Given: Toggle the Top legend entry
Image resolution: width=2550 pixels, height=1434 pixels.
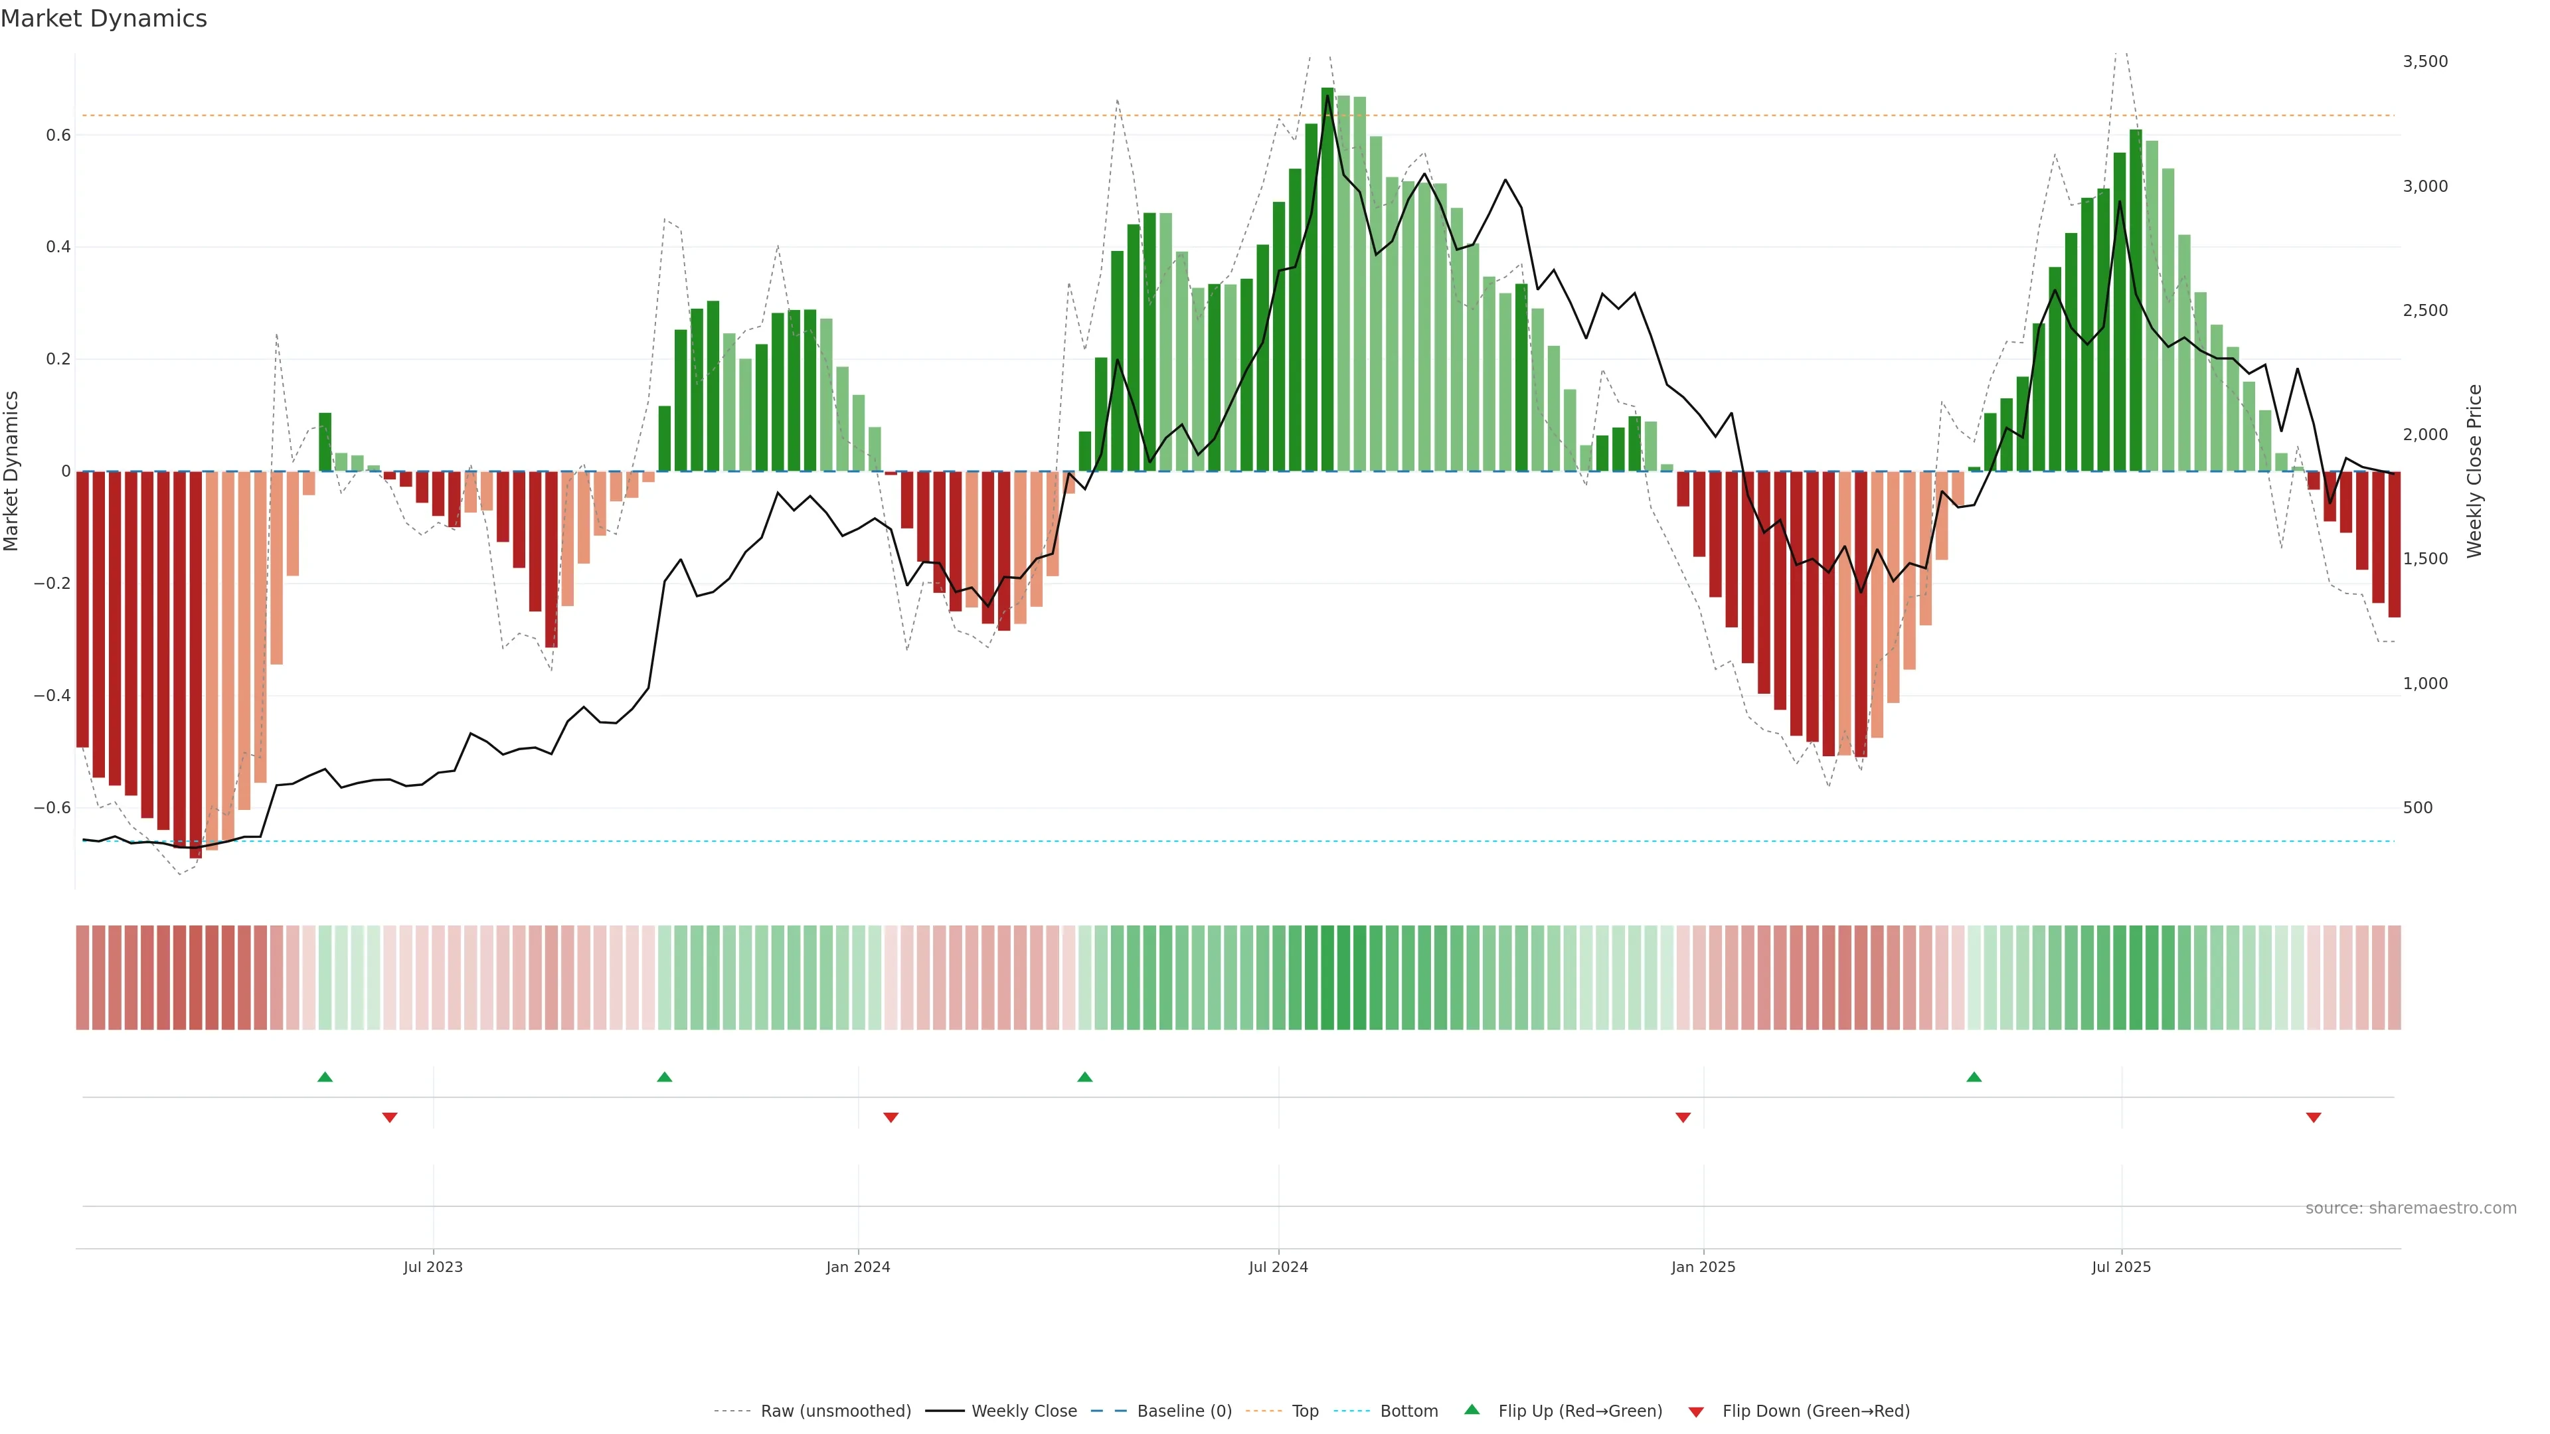Looking at the screenshot, I should [1305, 1411].
